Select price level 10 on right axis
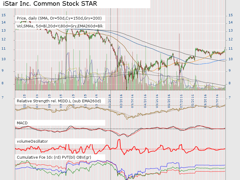Viewport: 240px width, 180px height. click(x=230, y=59)
